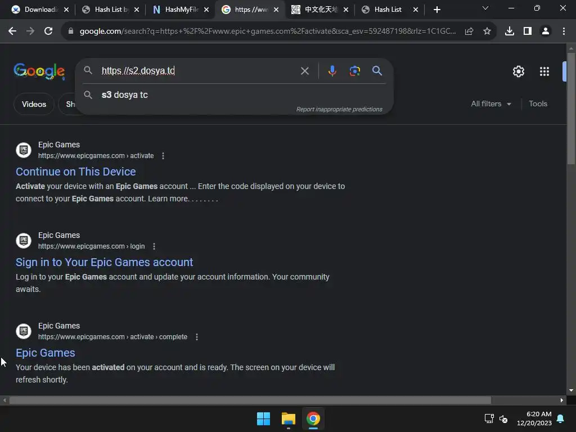This screenshot has height=432, width=576.
Task: Close the Downloading tab
Action: [66, 10]
